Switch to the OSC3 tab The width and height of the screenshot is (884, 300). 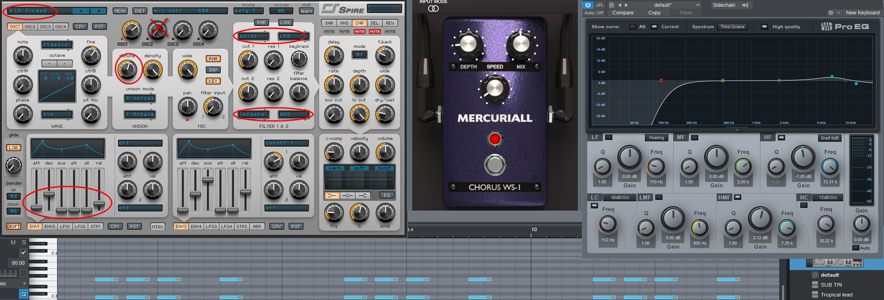45,26
